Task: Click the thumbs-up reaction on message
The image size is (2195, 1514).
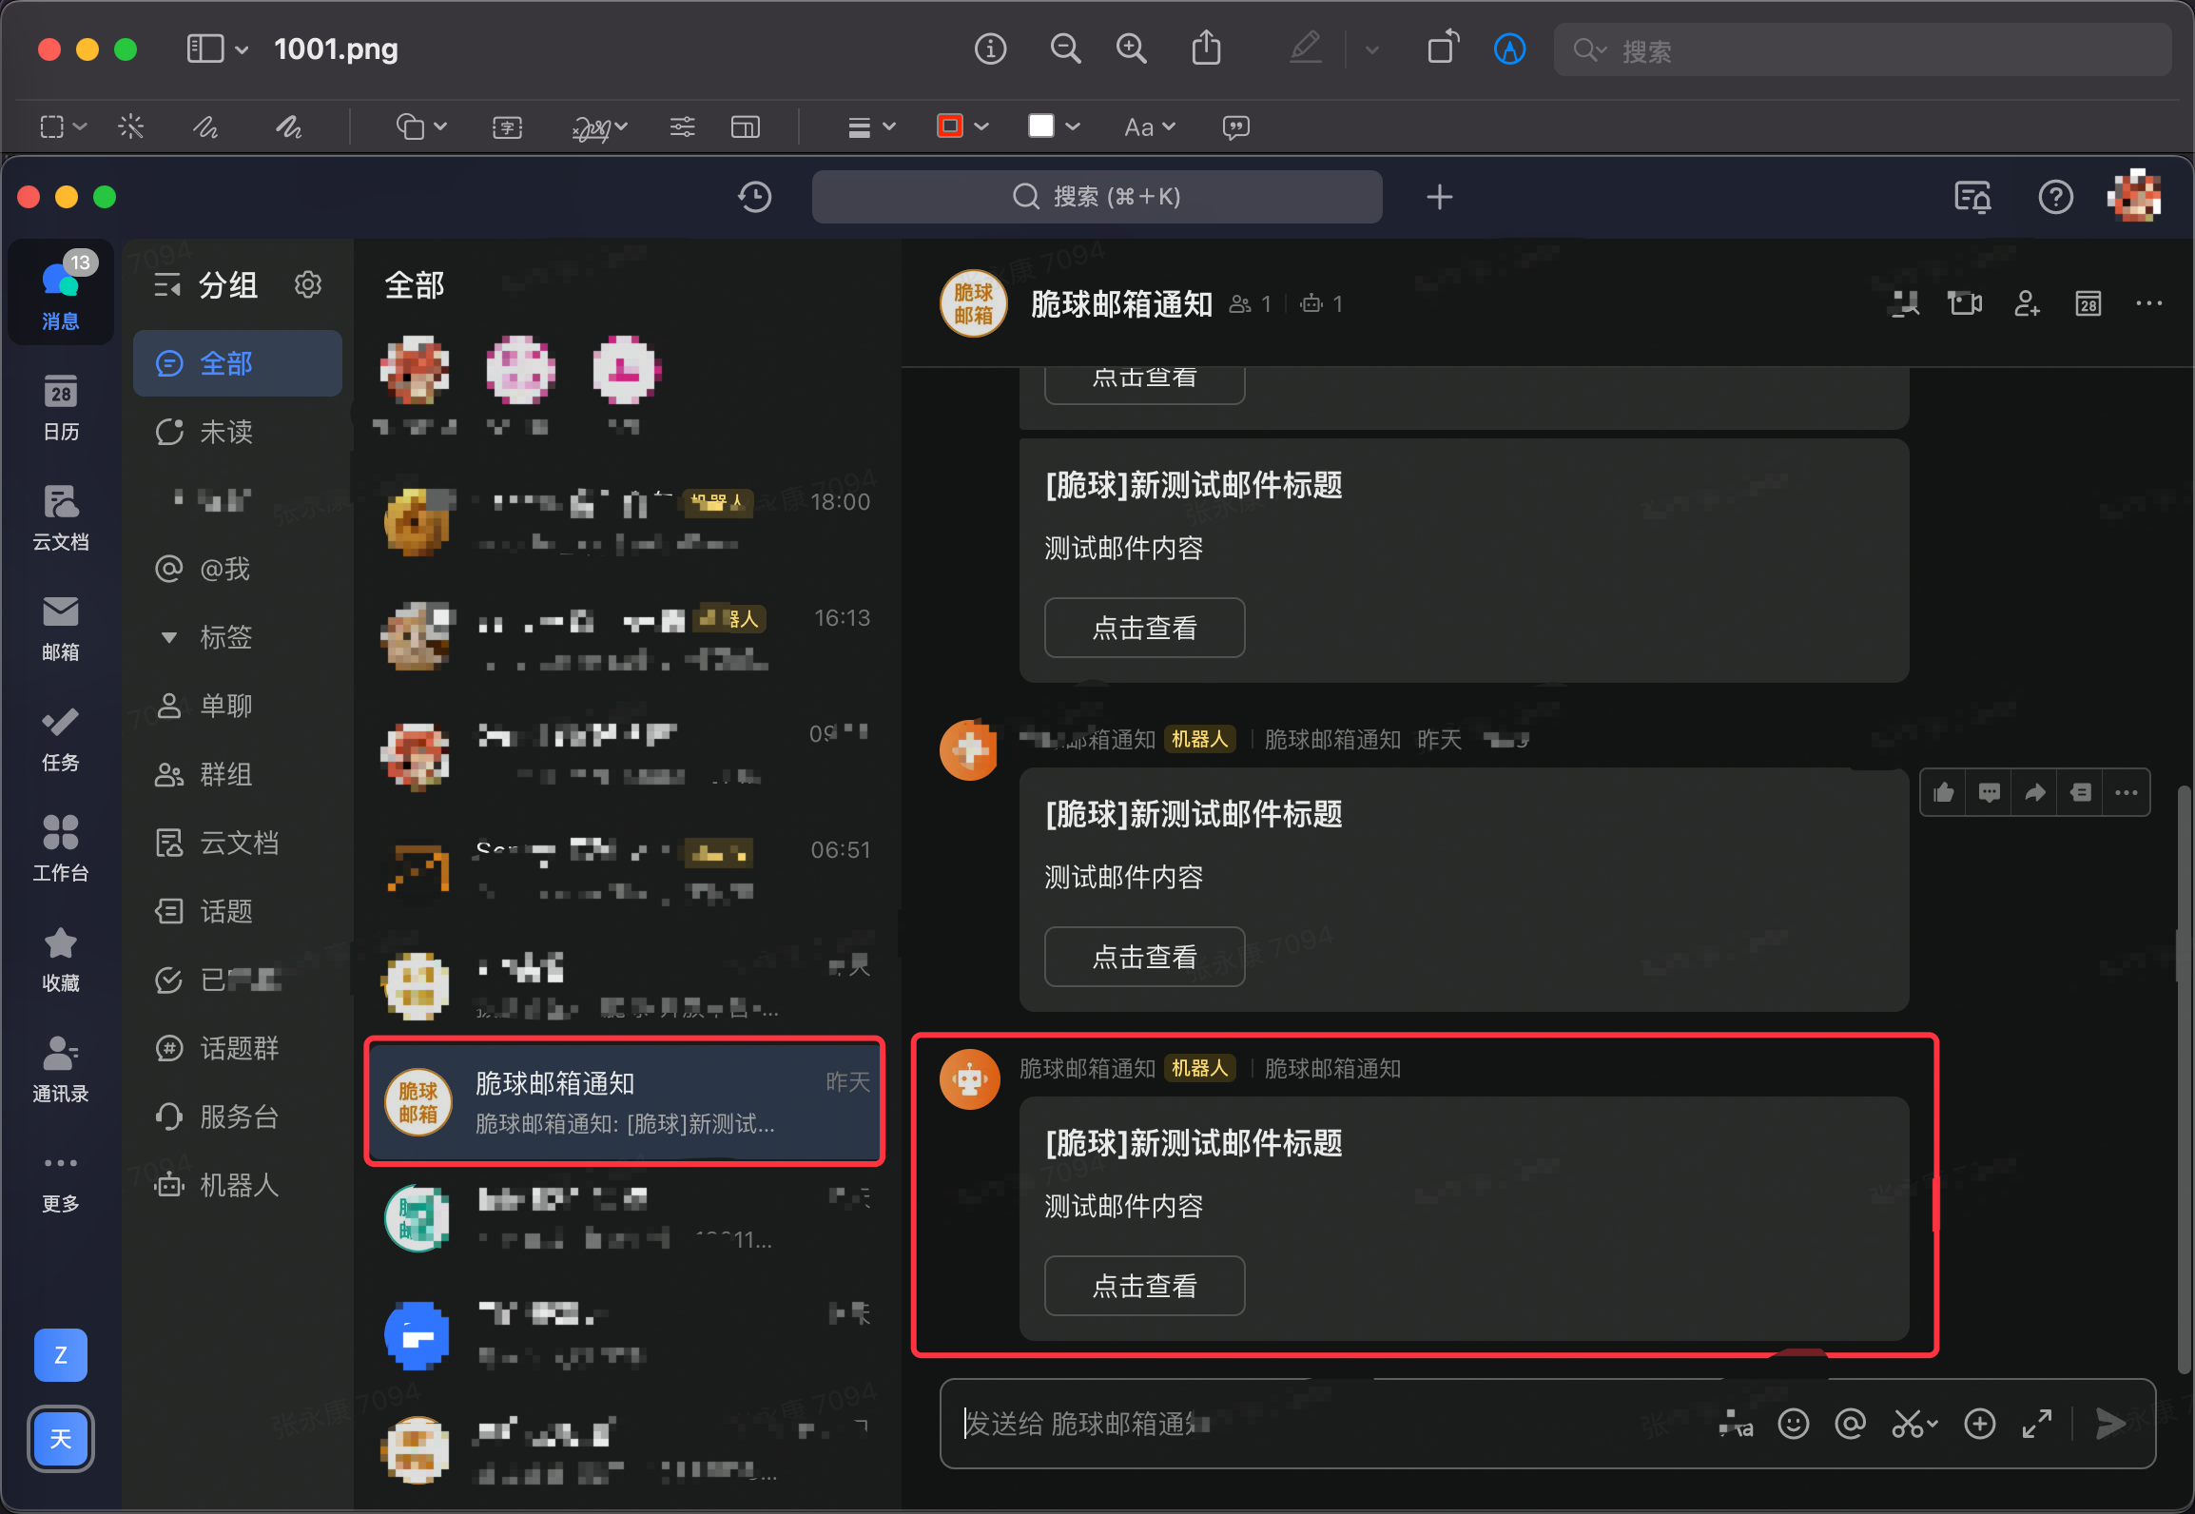Action: [1943, 792]
